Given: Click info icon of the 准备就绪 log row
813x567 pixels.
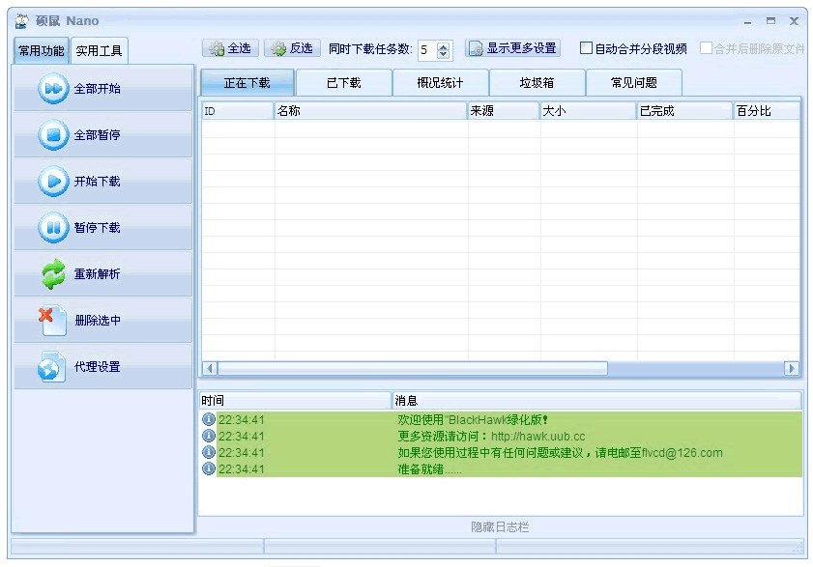Looking at the screenshot, I should tap(209, 469).
